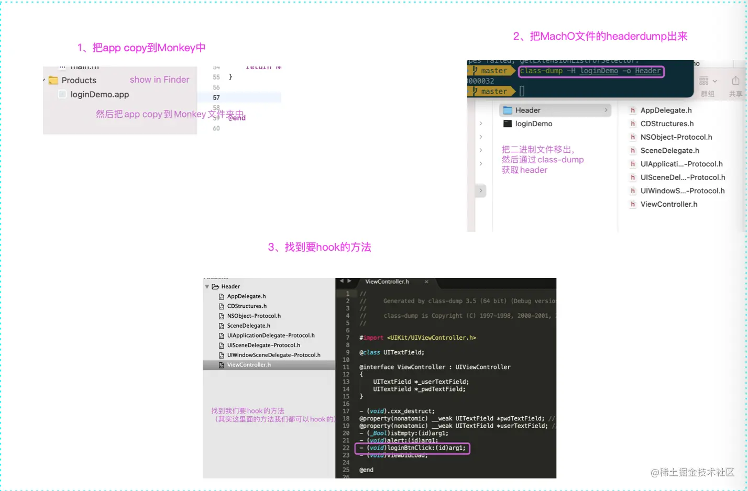Open UIWindowSceneDelegate-Protocol.h in Sublime sidebar

pyautogui.click(x=269, y=355)
